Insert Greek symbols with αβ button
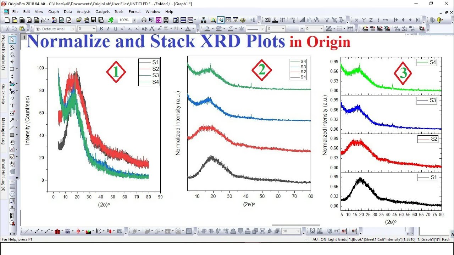Viewport: 454px width, 255px height. (144, 29)
